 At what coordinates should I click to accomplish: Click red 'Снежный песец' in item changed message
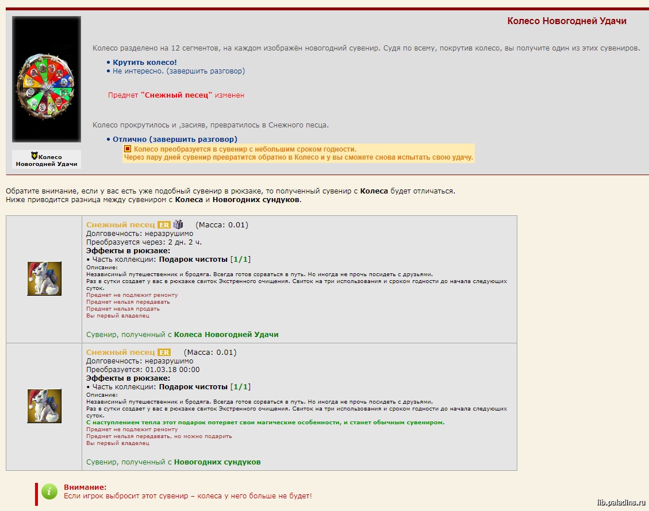pyautogui.click(x=176, y=95)
